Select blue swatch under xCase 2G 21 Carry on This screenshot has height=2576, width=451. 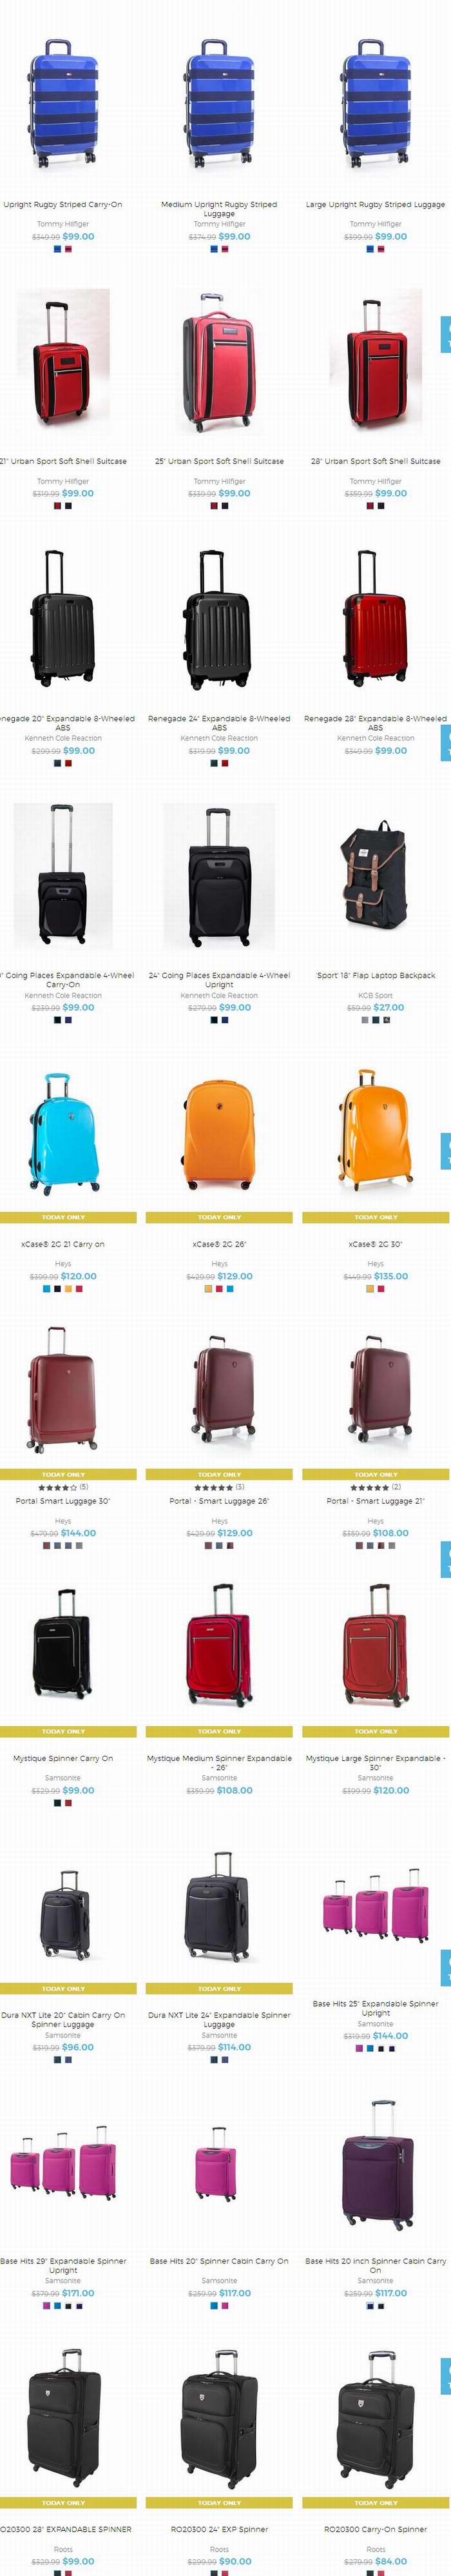click(x=46, y=1288)
